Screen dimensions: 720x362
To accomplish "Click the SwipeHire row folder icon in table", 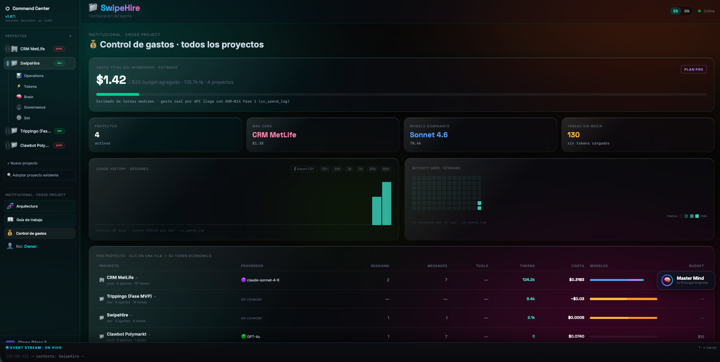I will coord(102,318).
